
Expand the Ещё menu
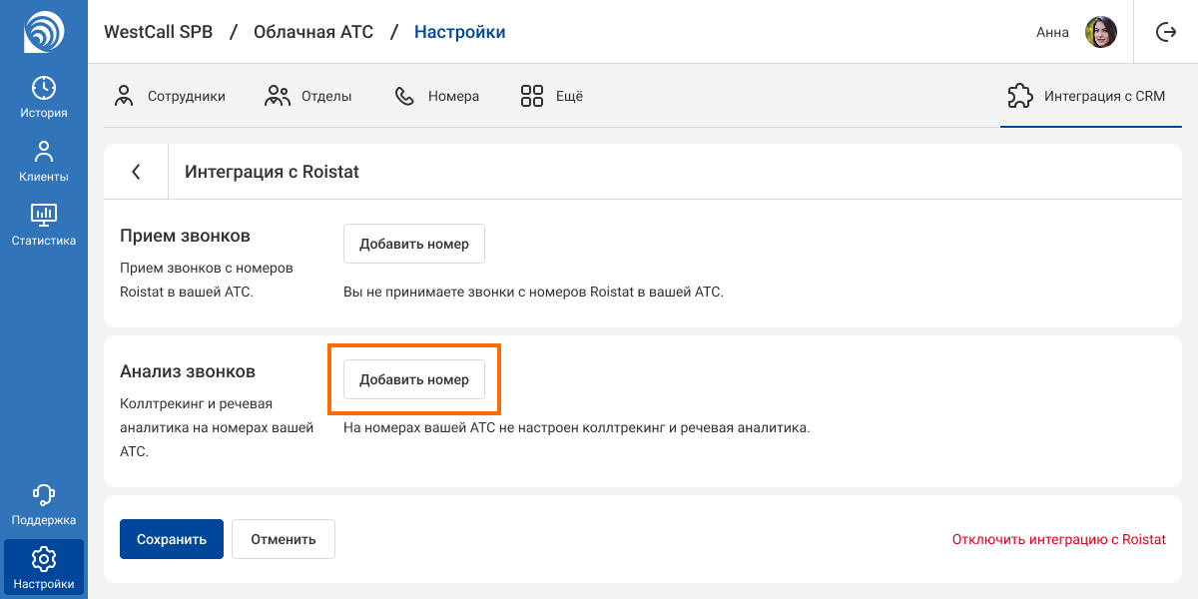(x=552, y=97)
